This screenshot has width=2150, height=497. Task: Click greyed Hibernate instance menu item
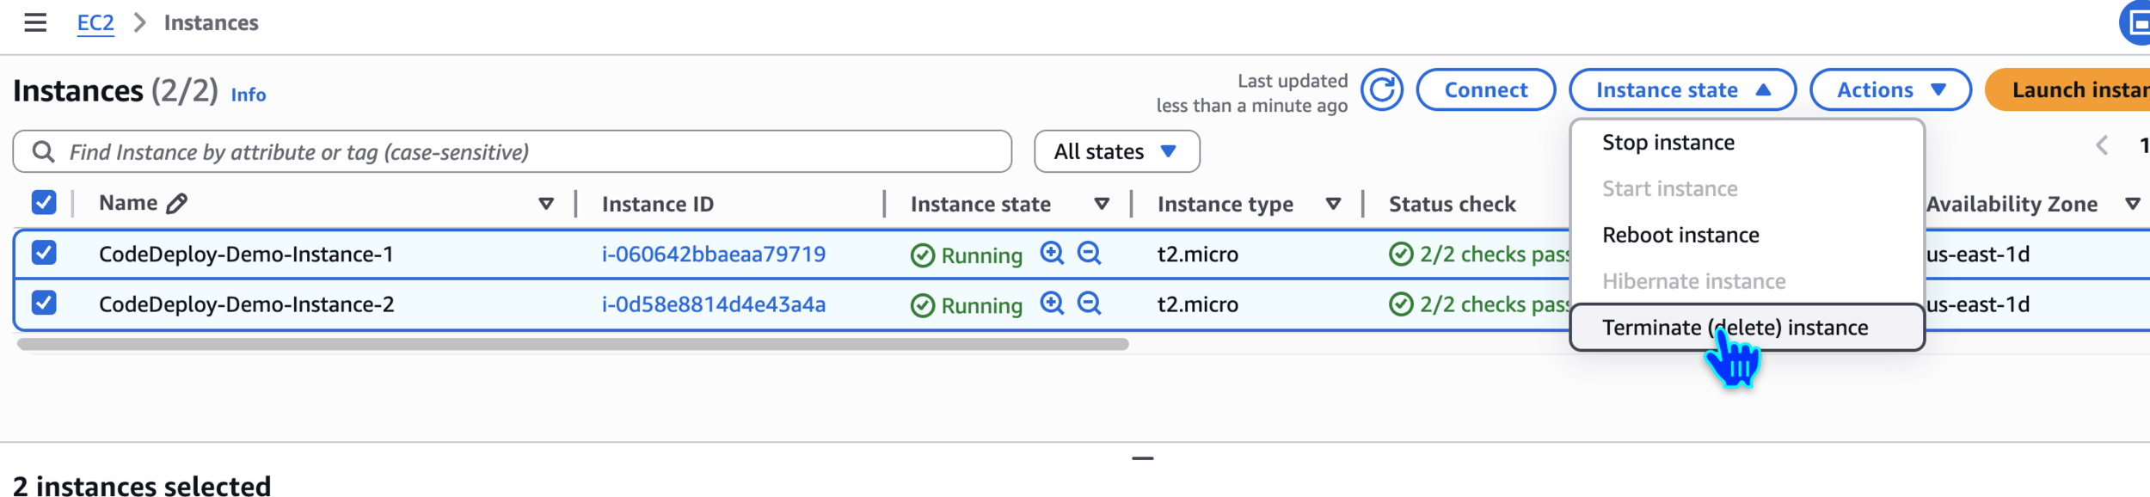tap(1747, 281)
